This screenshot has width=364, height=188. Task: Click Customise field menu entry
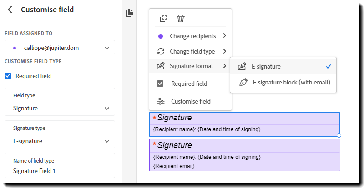pos(191,101)
